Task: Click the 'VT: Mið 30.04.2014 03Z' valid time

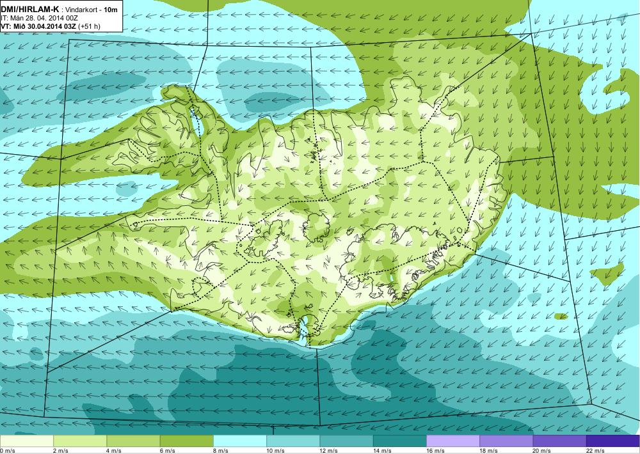Action: [38, 26]
